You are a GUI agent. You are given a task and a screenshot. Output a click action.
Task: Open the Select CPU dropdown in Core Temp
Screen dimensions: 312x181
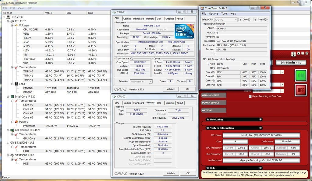tap(235, 19)
